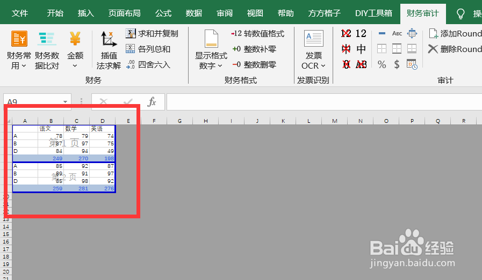This screenshot has height=280, width=482.
Task: Click crossed-out AB delete letters icon
Action: (x=361, y=64)
